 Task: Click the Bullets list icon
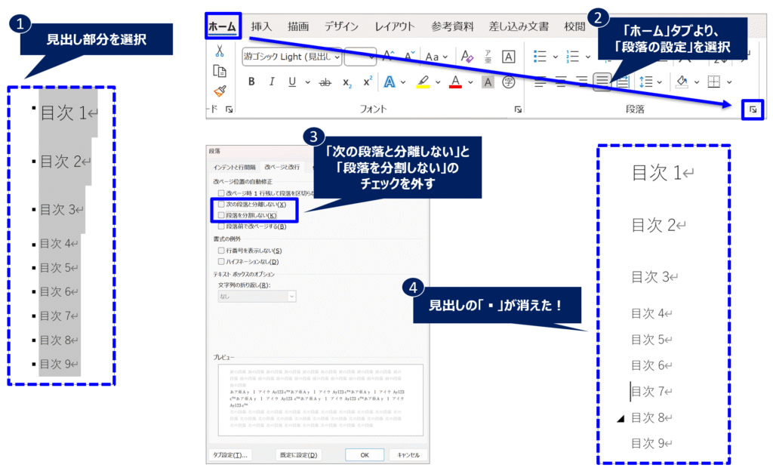pyautogui.click(x=540, y=56)
